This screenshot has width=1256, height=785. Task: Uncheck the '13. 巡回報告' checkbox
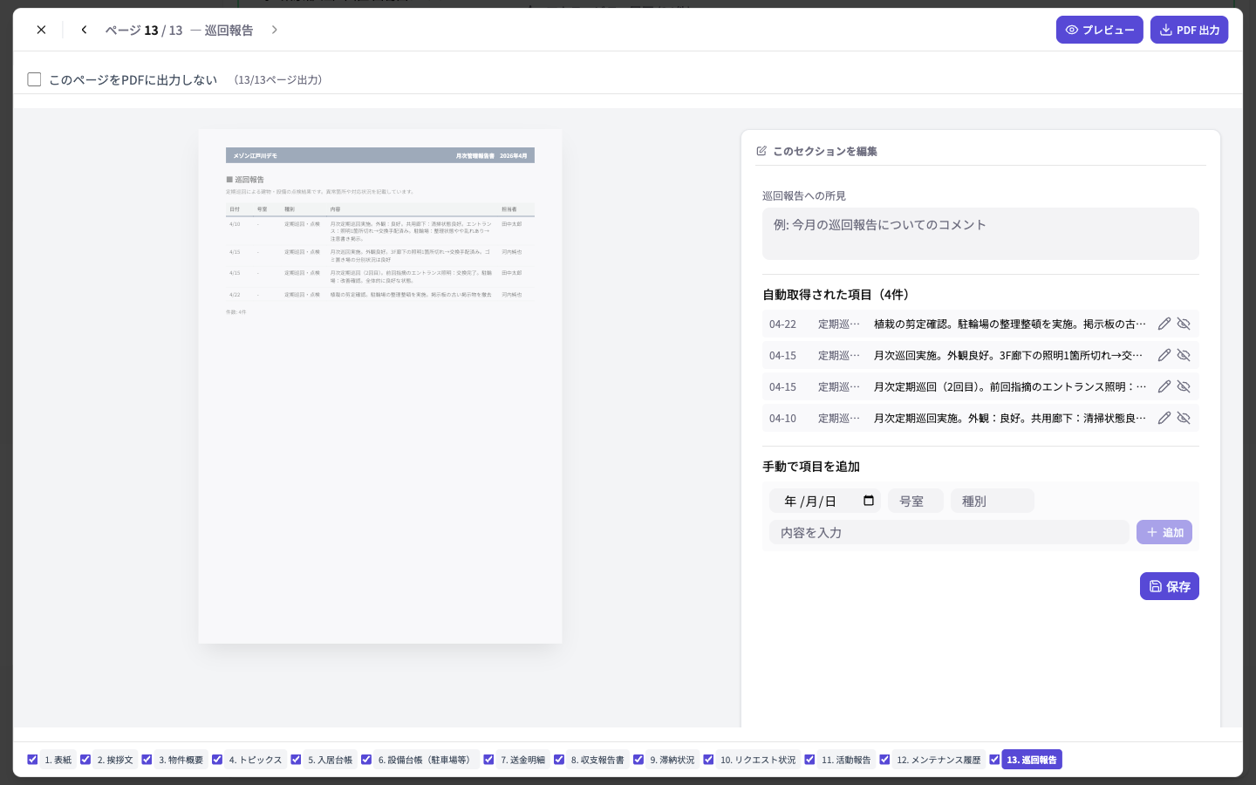994,760
